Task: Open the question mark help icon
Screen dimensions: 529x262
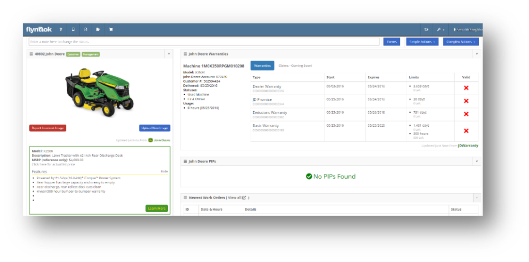Action: pos(61,29)
